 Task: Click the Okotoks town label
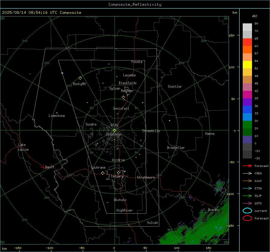(x=120, y=200)
